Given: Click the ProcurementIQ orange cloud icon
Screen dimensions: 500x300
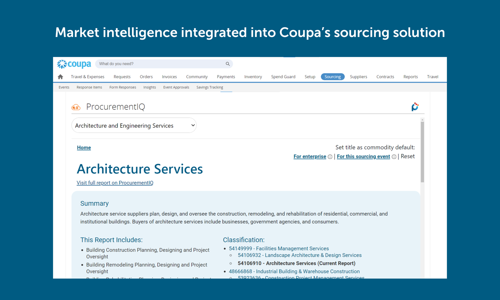Looking at the screenshot, I should coord(76,107).
